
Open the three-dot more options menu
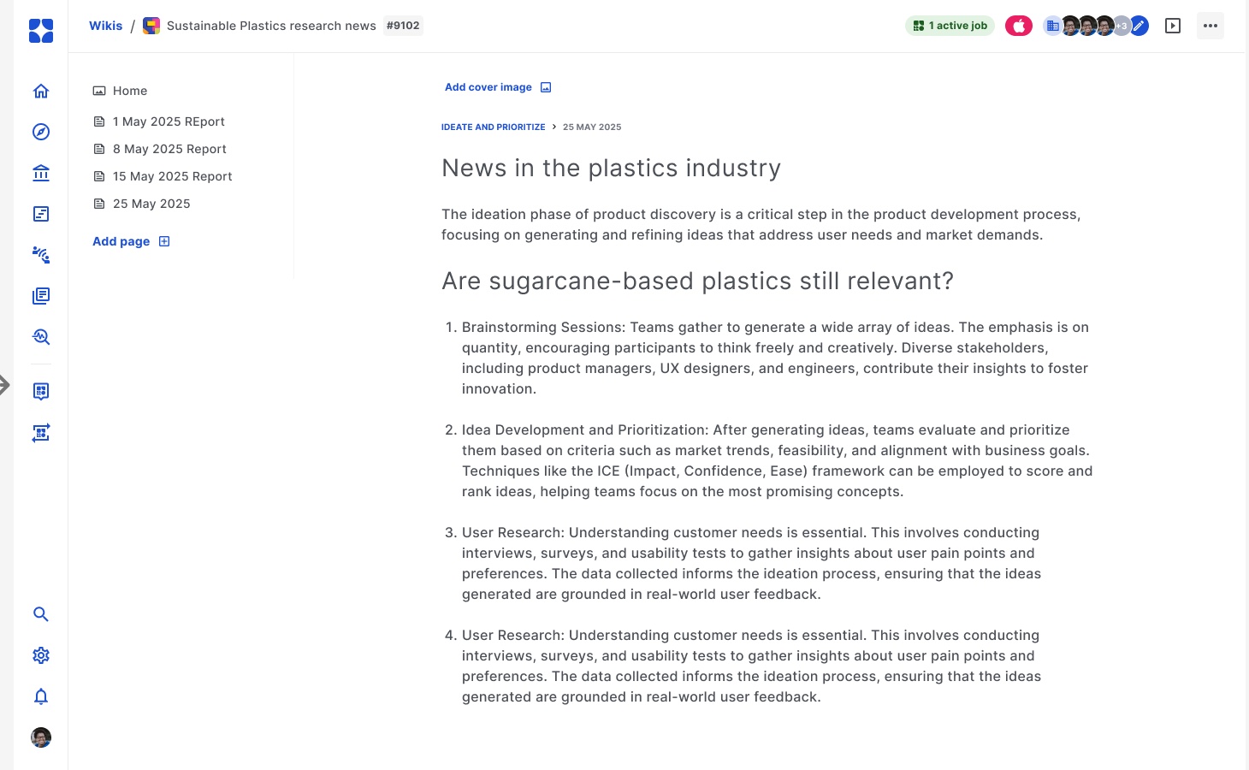1211,26
